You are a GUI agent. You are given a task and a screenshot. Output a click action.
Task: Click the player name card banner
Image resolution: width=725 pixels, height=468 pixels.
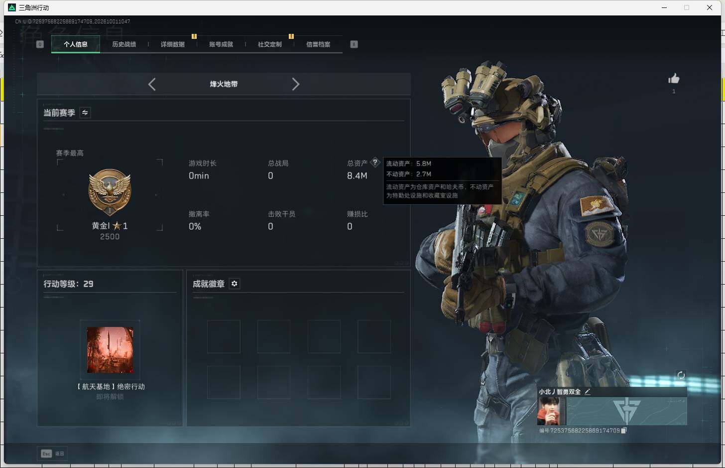tap(626, 411)
